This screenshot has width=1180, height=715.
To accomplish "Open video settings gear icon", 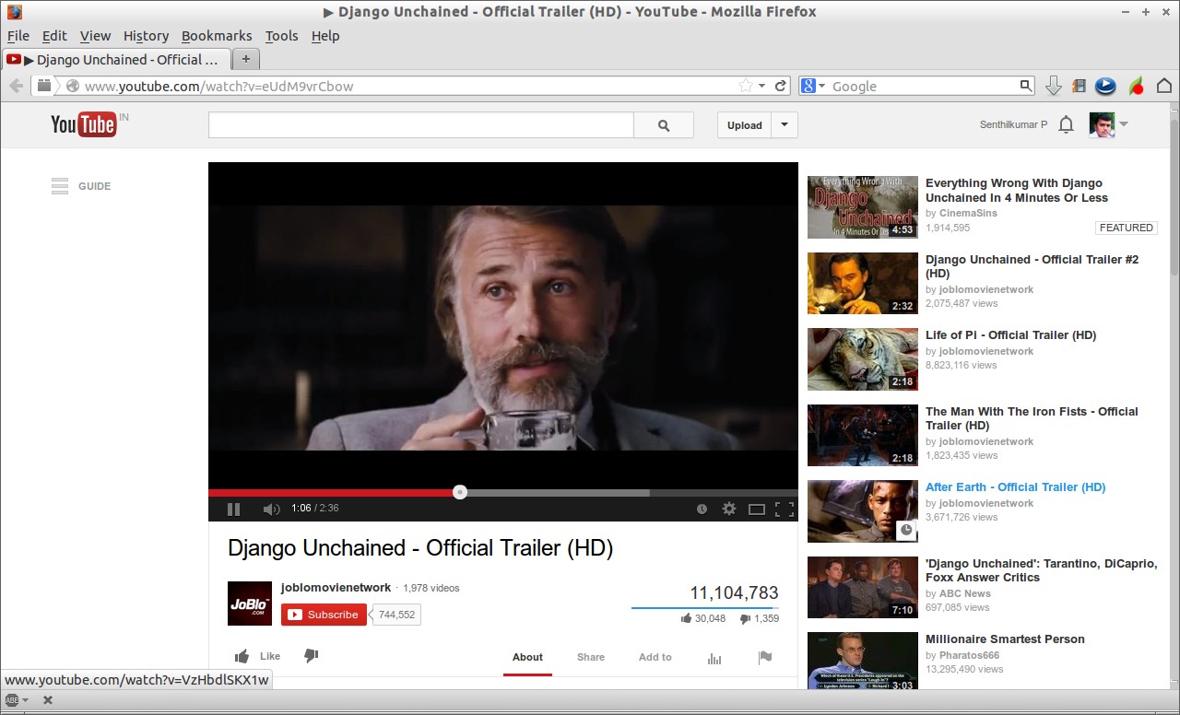I will tap(729, 509).
